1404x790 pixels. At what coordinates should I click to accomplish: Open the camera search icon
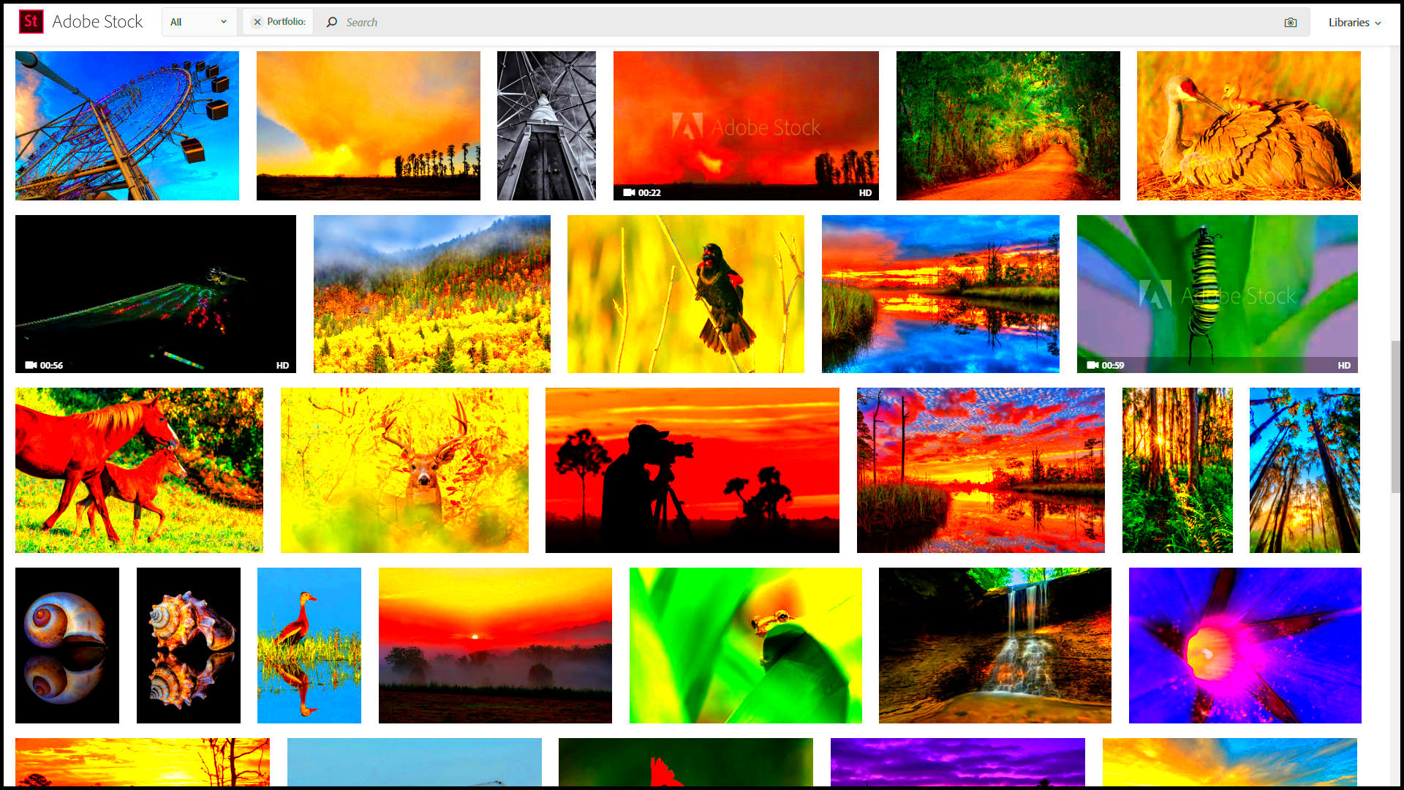[1291, 22]
